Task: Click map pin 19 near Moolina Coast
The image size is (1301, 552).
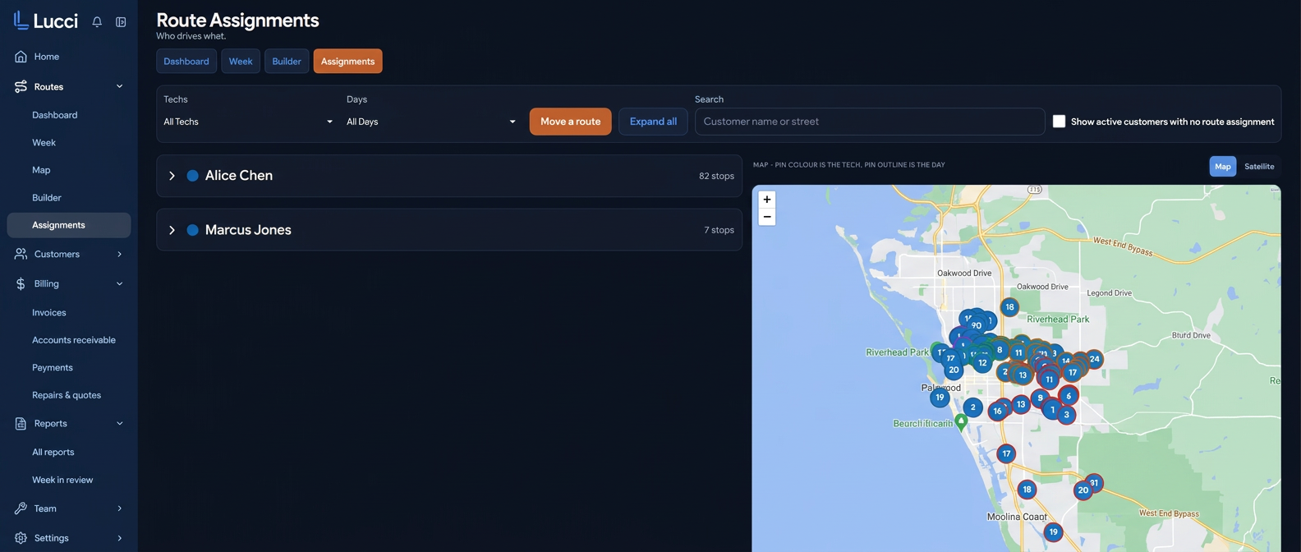Action: (x=1053, y=532)
